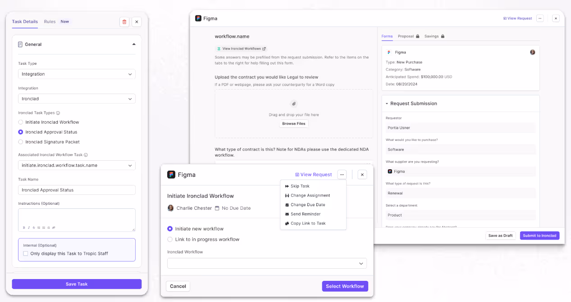Click the Requestor field showing Portia Usner
The height and width of the screenshot is (302, 571).
click(x=461, y=128)
